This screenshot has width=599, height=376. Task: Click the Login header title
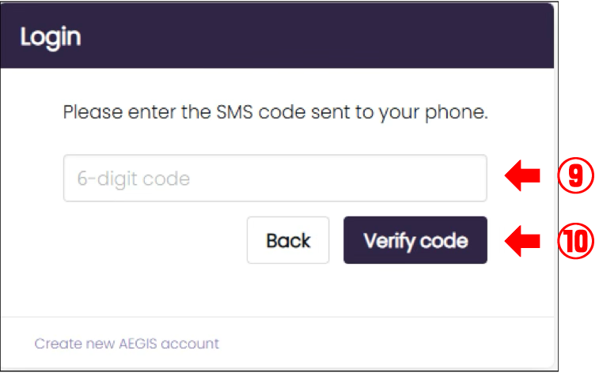tap(51, 36)
